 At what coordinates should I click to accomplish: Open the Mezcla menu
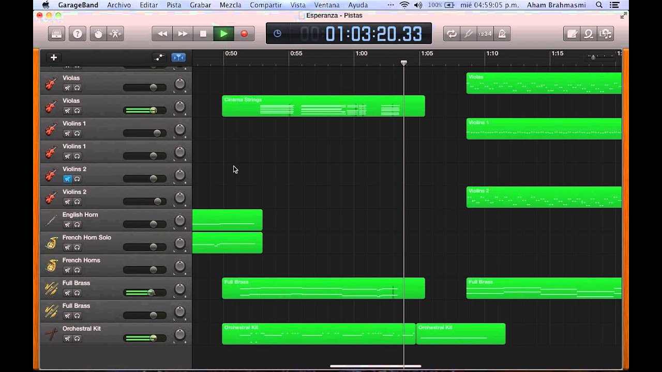click(230, 5)
